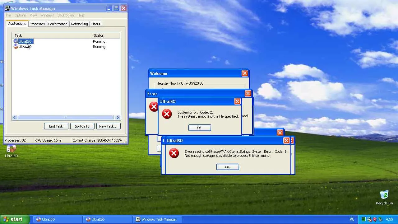
Task: Click OK in the Code 8 storage error dialog
Action: pyautogui.click(x=228, y=167)
